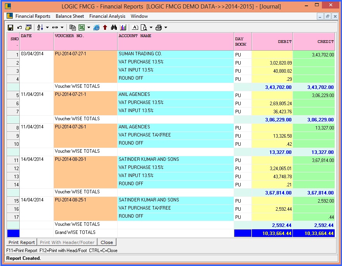The height and width of the screenshot is (266, 342).
Task: Click the print preview magnifier icon
Action: pos(144,27)
